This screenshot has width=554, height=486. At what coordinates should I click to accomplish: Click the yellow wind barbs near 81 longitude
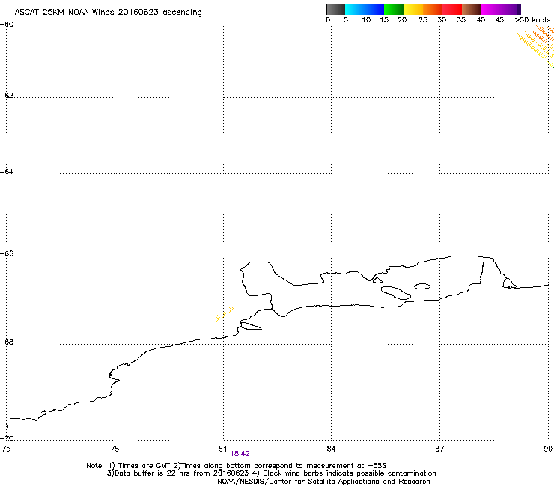click(x=224, y=314)
